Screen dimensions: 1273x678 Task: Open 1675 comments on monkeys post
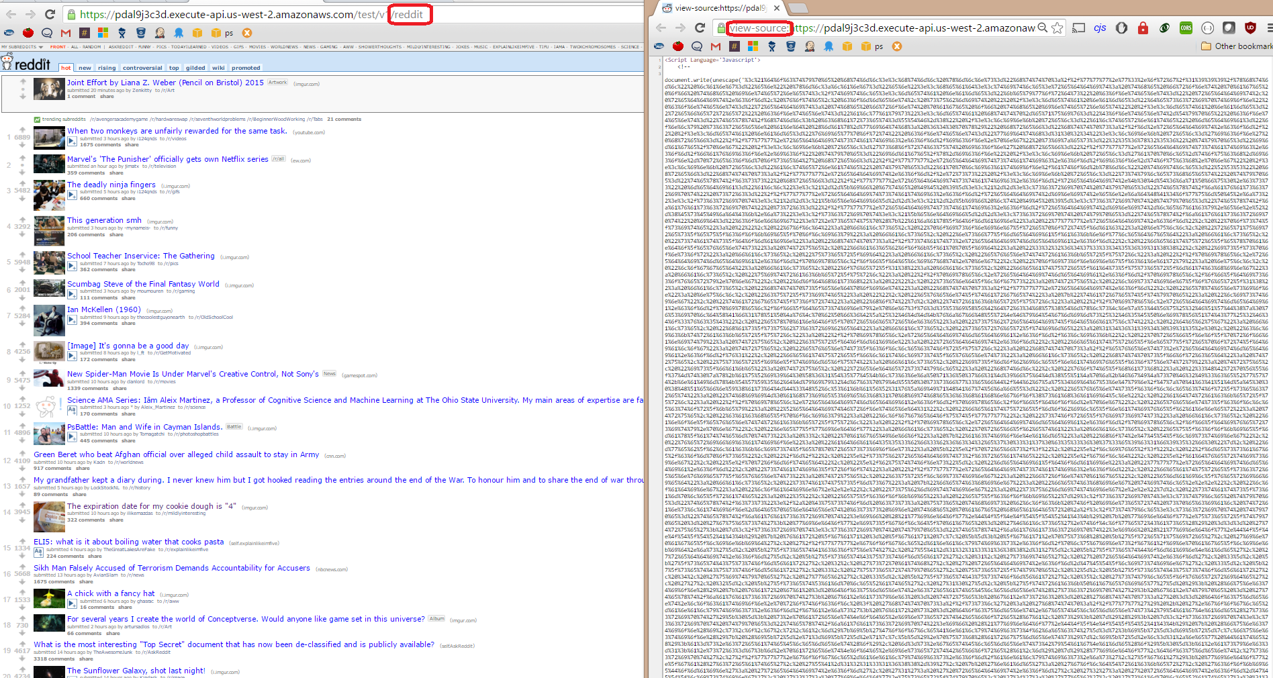99,144
